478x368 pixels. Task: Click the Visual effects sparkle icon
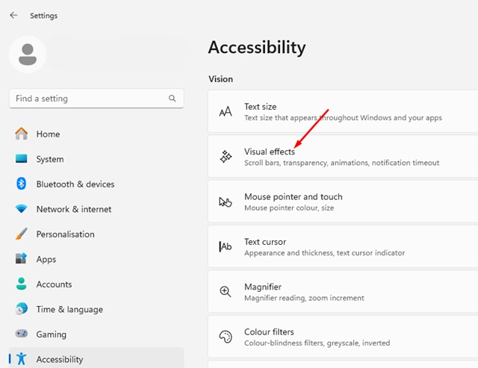click(226, 157)
